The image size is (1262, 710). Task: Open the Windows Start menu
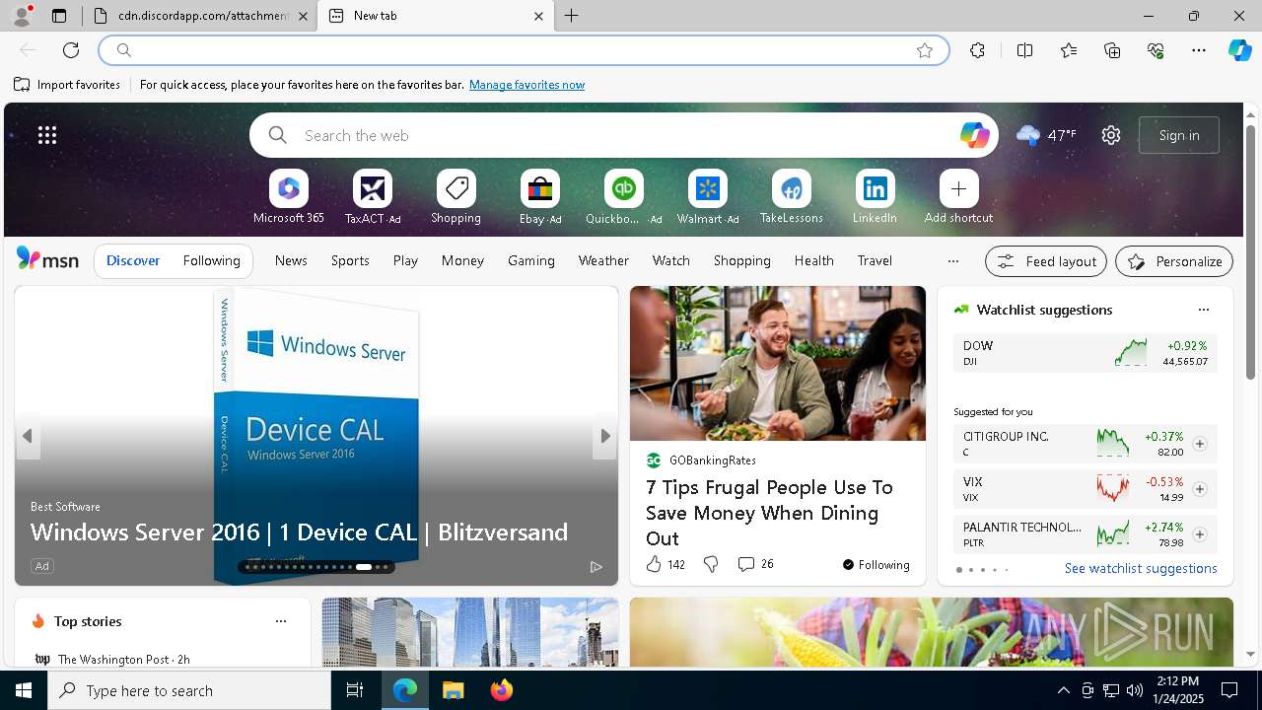pyautogui.click(x=24, y=690)
